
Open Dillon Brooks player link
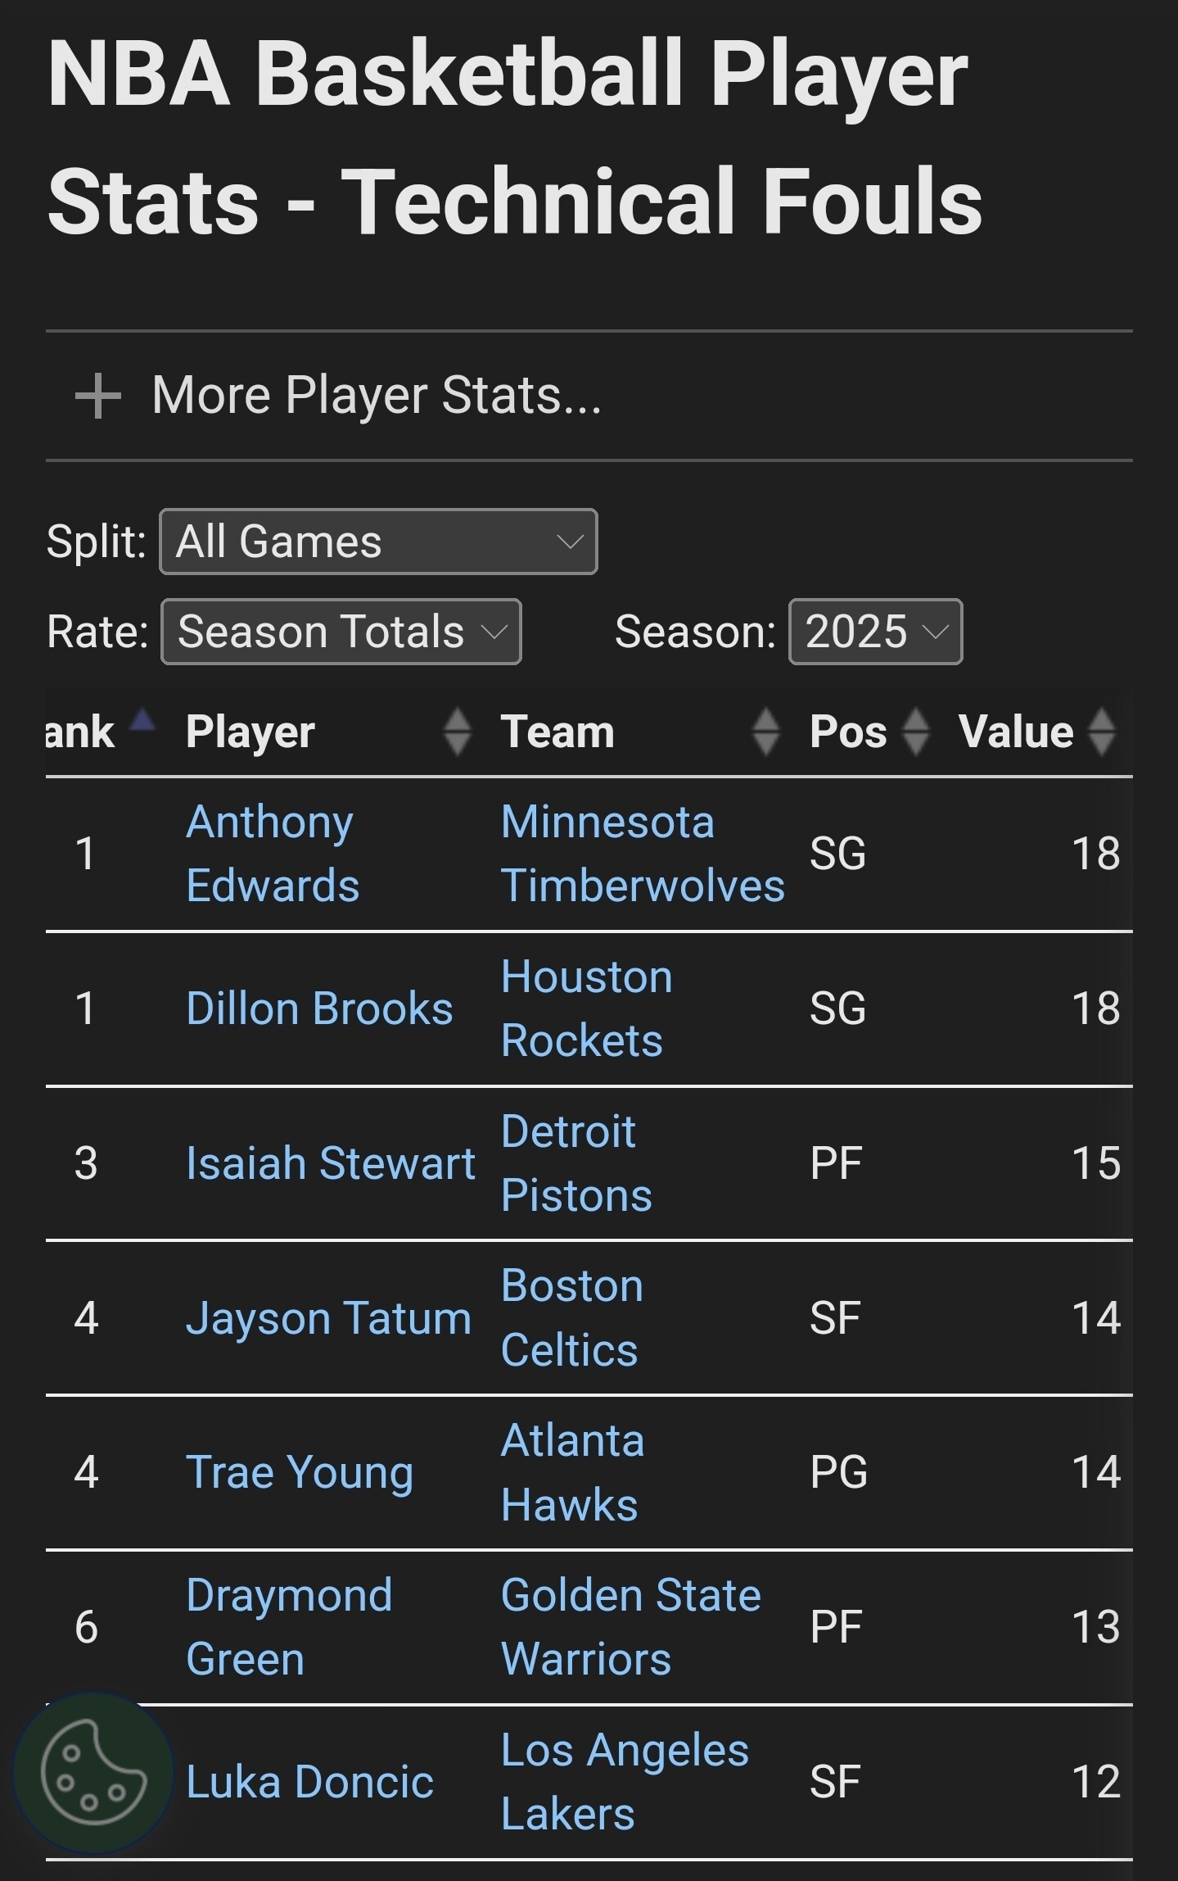coord(319,1008)
